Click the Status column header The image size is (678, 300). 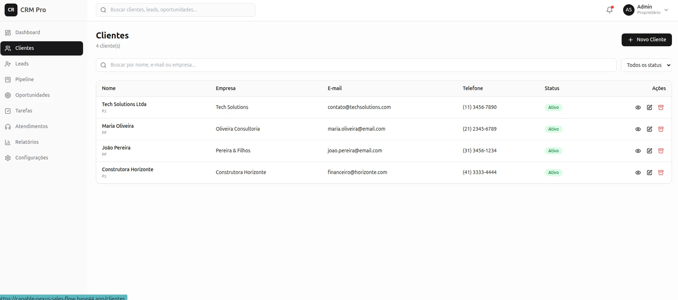[x=552, y=88]
